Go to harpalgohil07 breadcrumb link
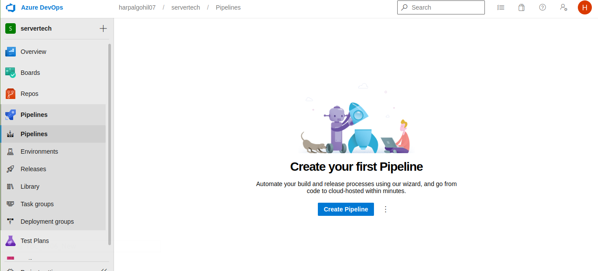Screen dimensions: 598x271 (x=137, y=7)
